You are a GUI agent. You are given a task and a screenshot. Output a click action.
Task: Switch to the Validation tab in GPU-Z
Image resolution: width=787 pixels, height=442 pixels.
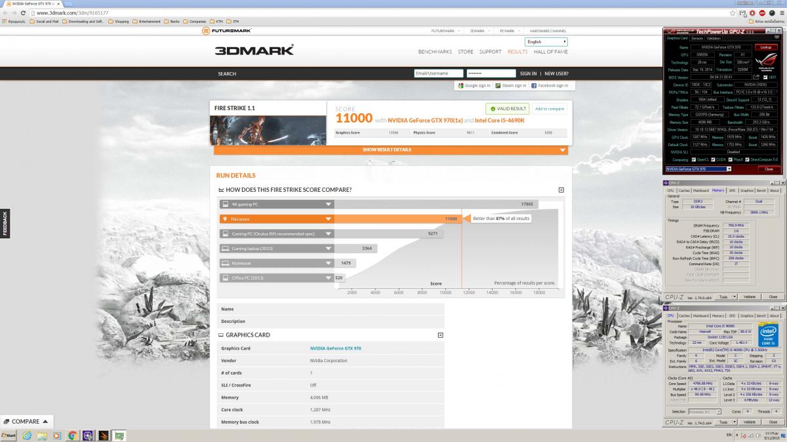coord(714,38)
